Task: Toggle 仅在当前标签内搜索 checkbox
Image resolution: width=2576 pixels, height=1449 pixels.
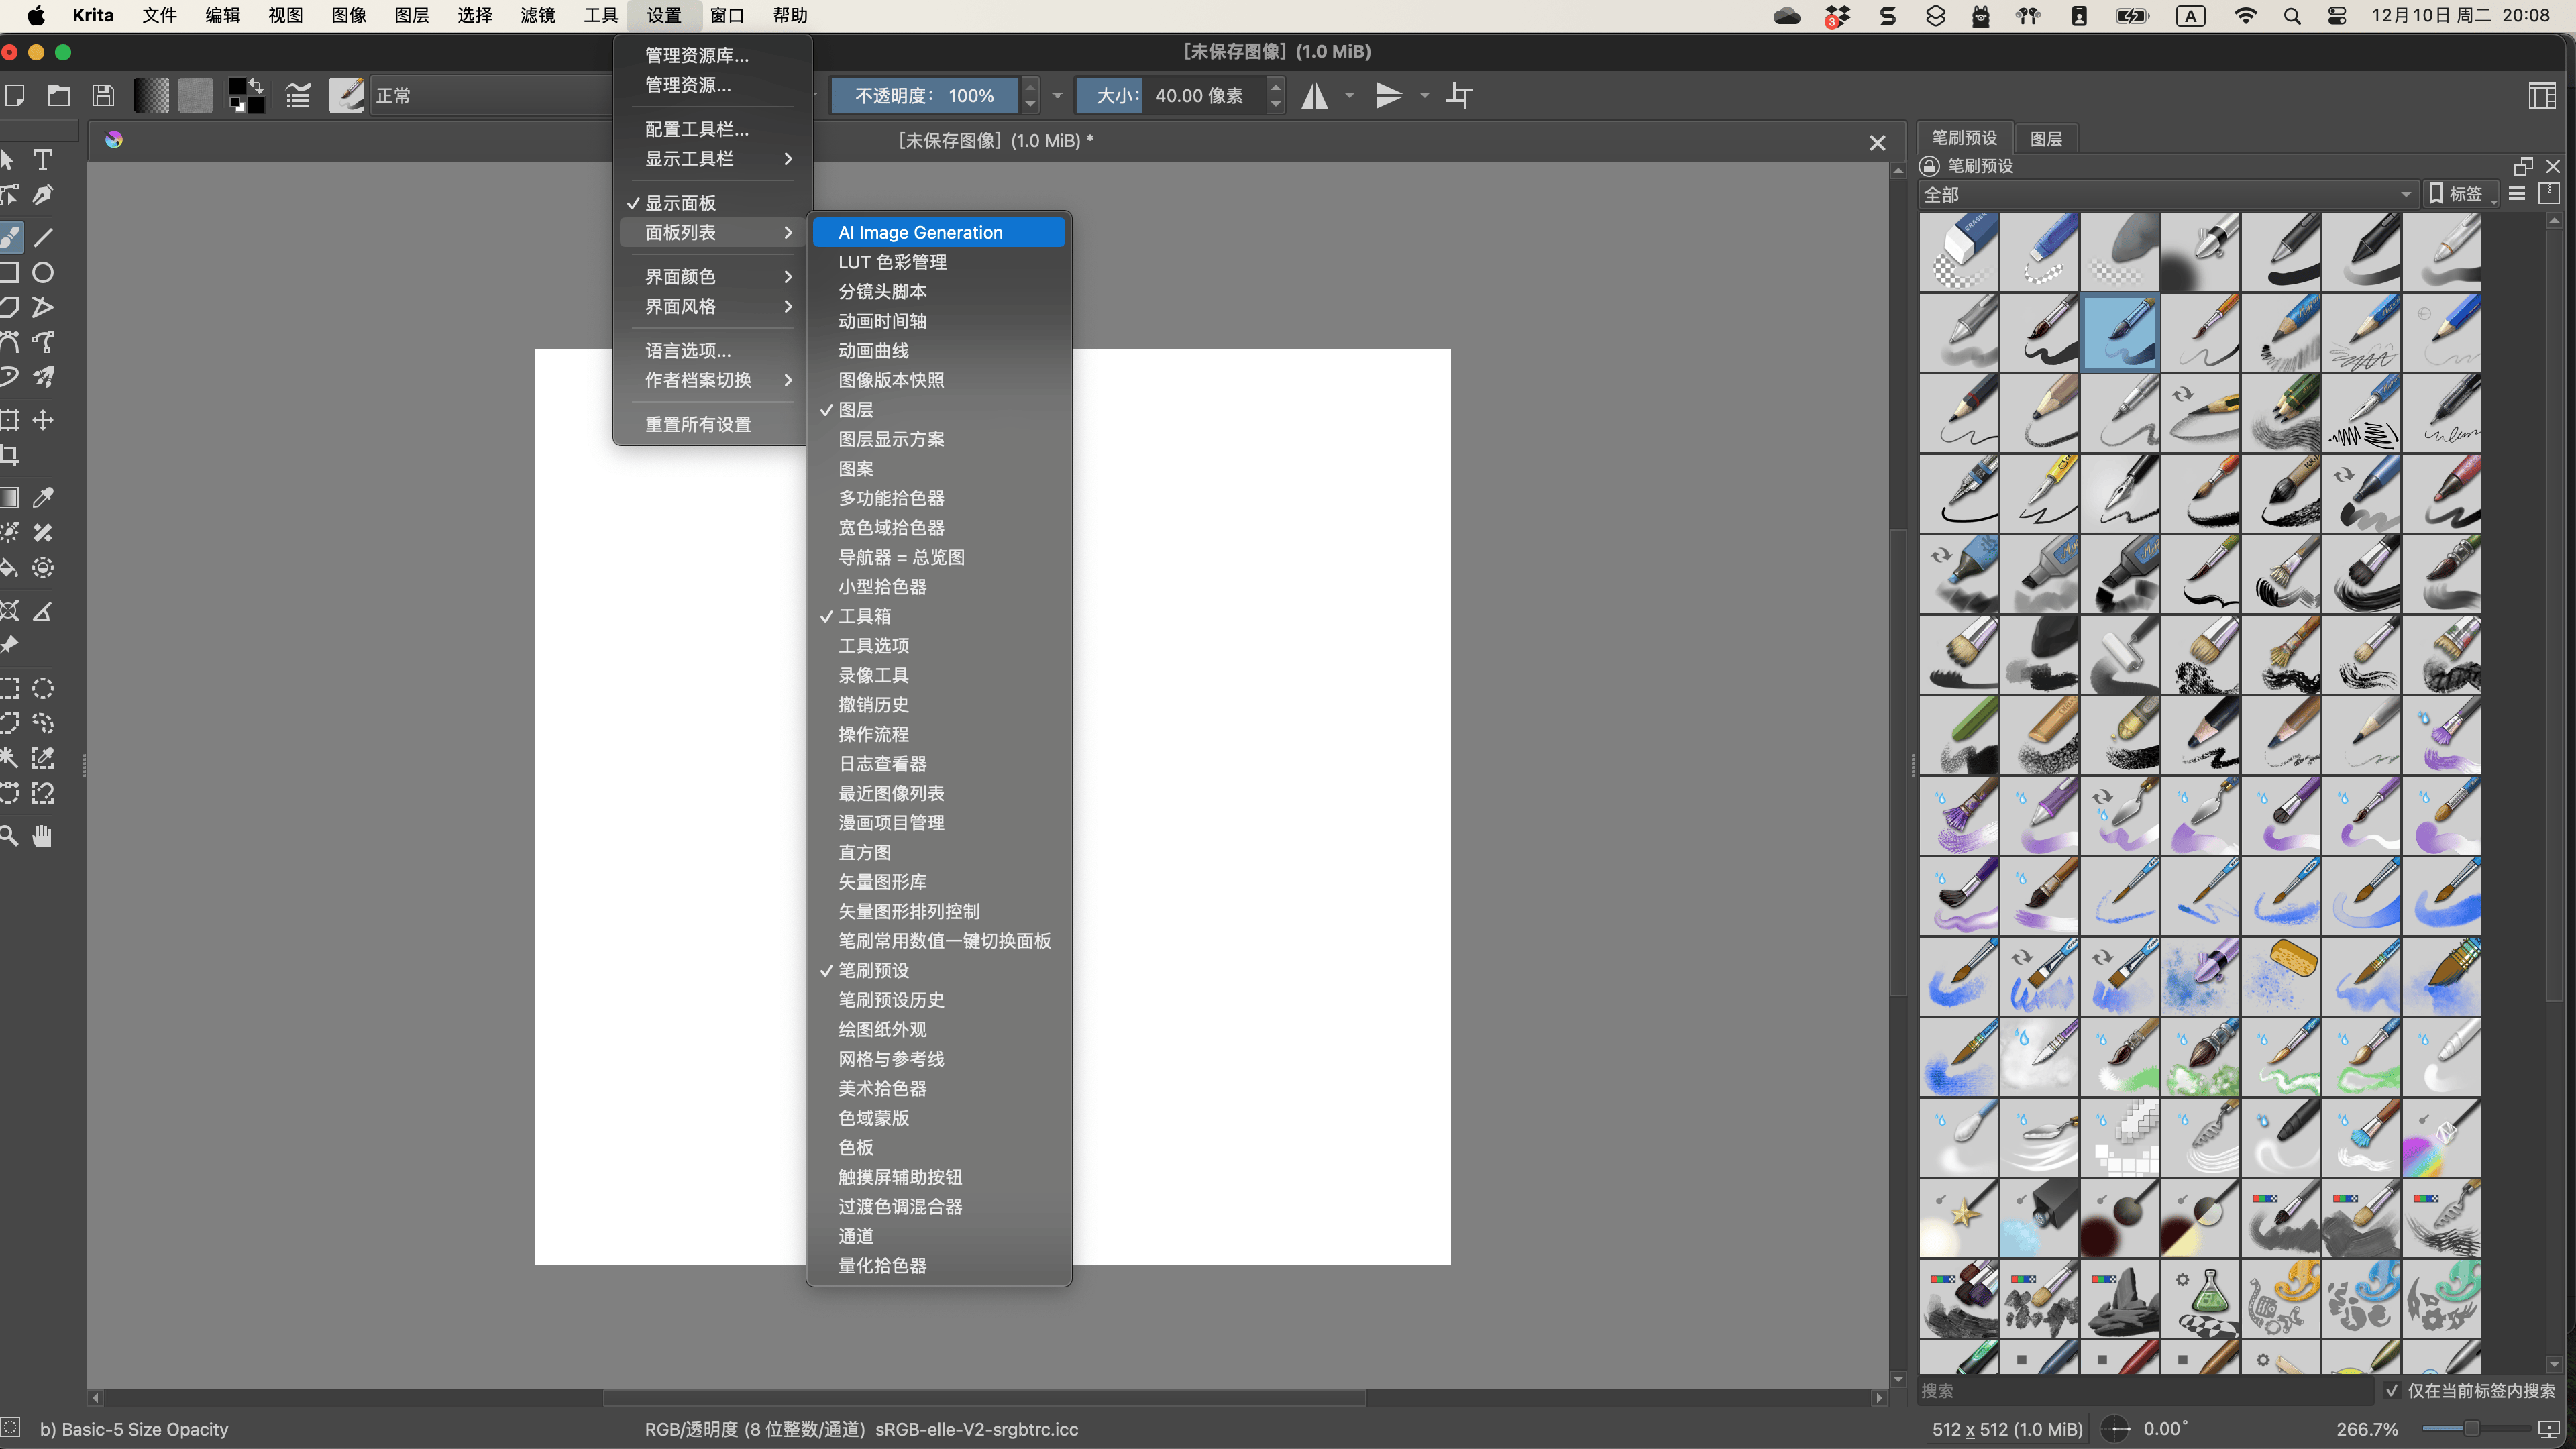Action: tap(2391, 1391)
